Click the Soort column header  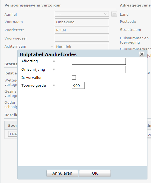(x=13, y=125)
